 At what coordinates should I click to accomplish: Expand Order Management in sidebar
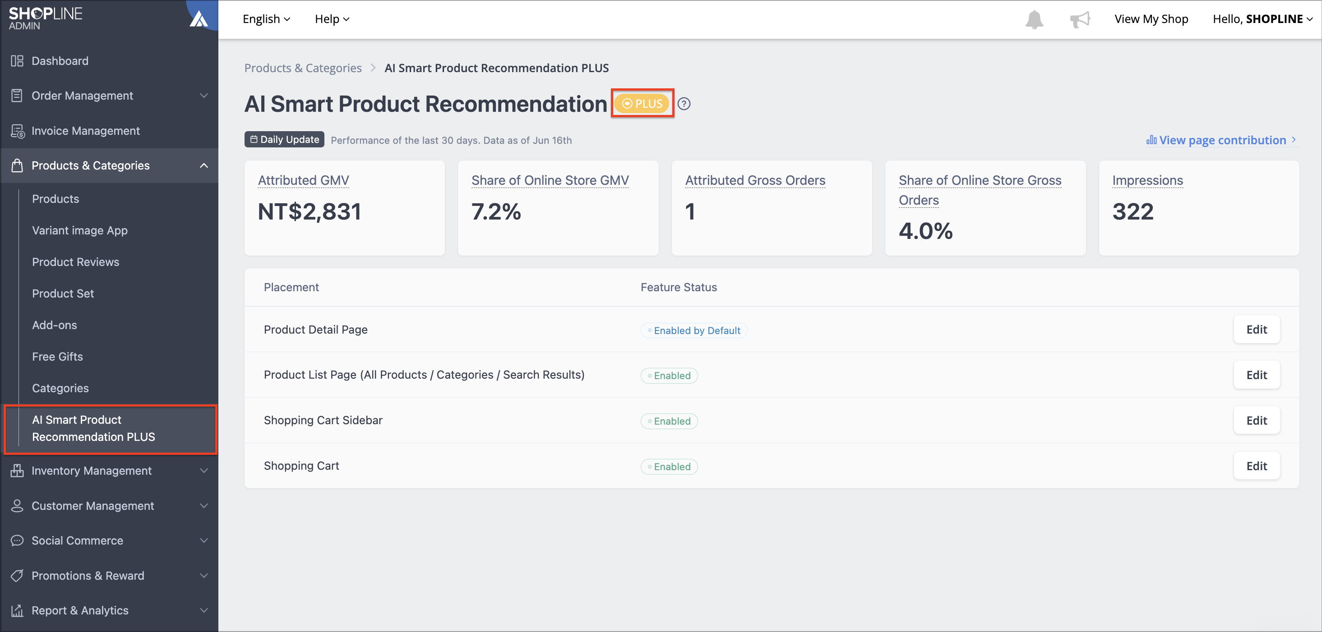click(204, 96)
